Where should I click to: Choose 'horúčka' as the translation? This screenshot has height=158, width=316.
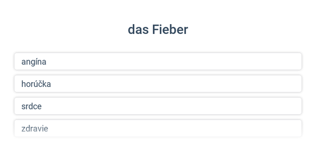(x=158, y=84)
